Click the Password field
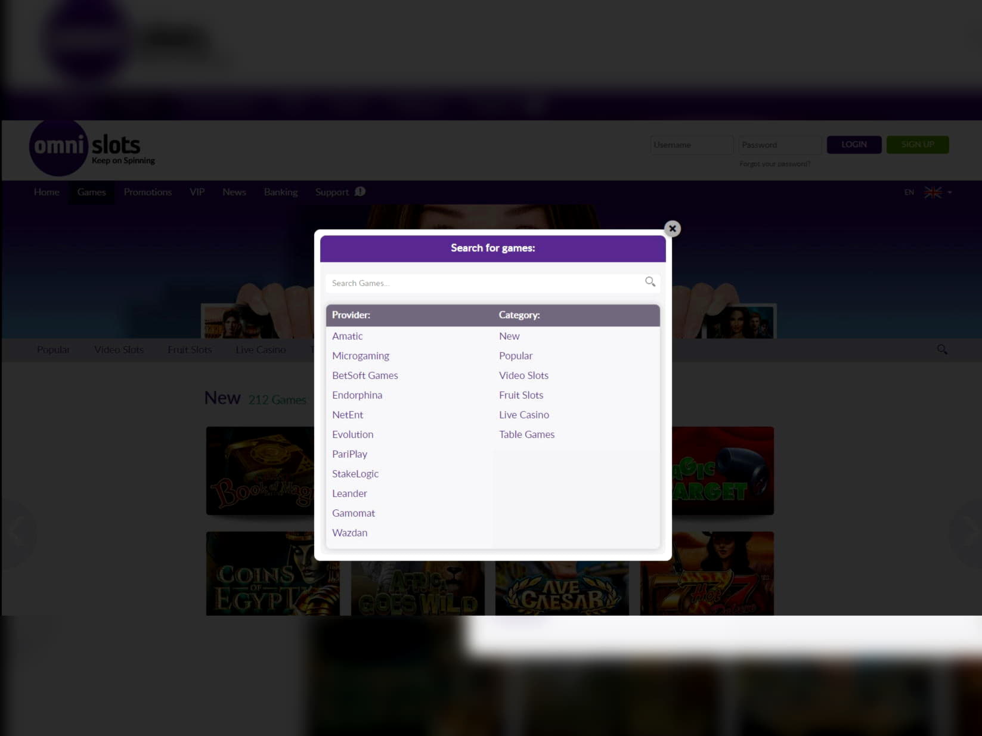 click(x=780, y=145)
